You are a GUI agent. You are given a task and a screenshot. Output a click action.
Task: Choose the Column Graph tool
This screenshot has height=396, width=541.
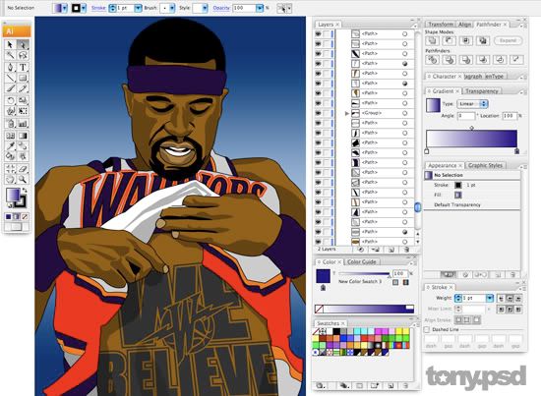23,124
